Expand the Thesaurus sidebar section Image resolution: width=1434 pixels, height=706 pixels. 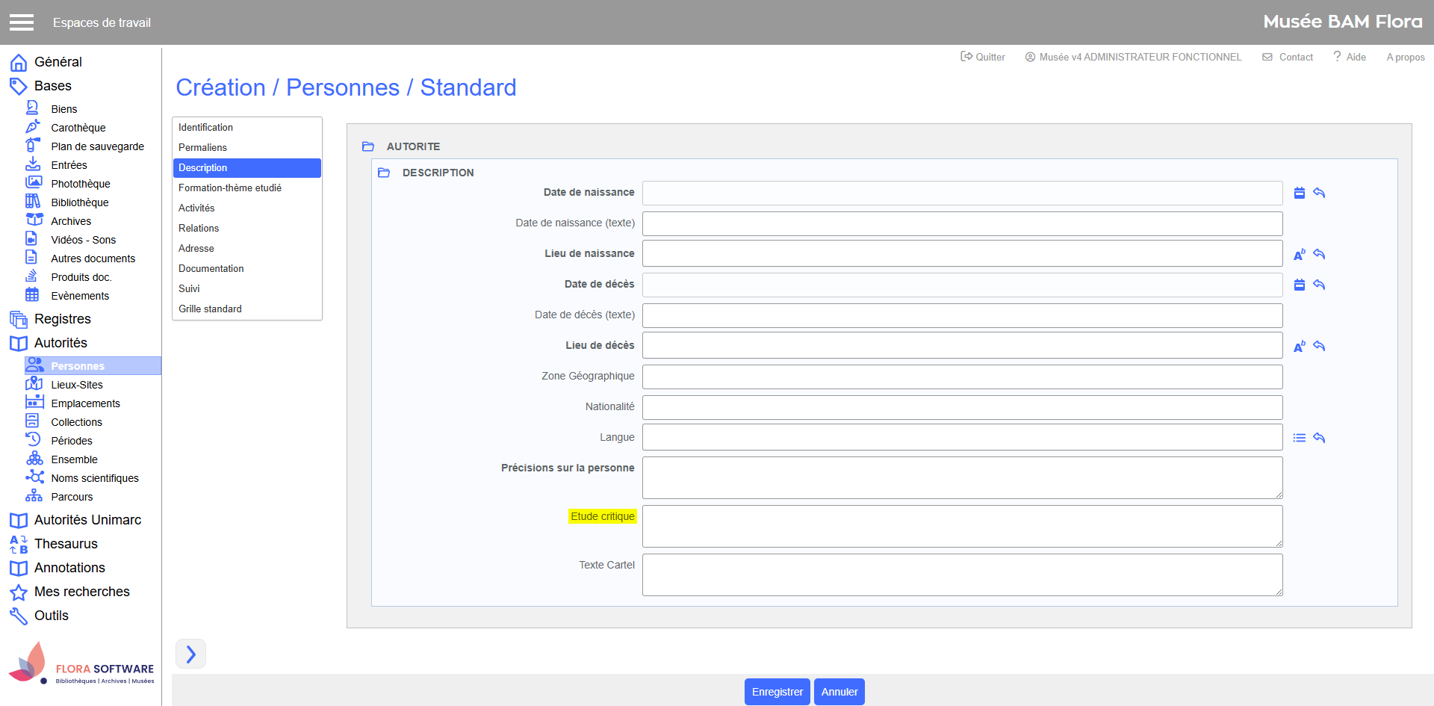pyautogui.click(x=66, y=544)
